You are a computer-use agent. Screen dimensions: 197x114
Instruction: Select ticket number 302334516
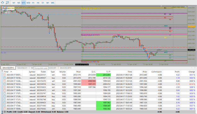[41, 84]
